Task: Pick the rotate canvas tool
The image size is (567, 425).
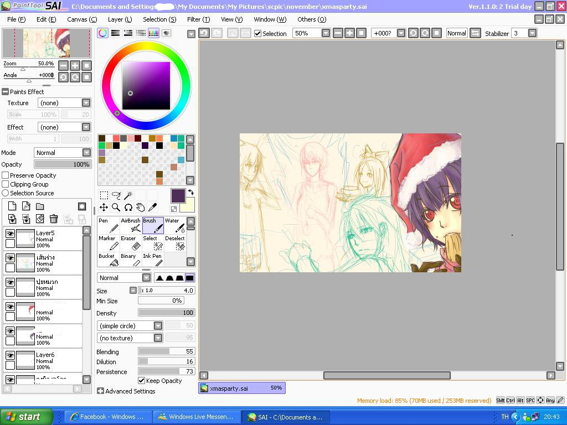Action: 128,207
